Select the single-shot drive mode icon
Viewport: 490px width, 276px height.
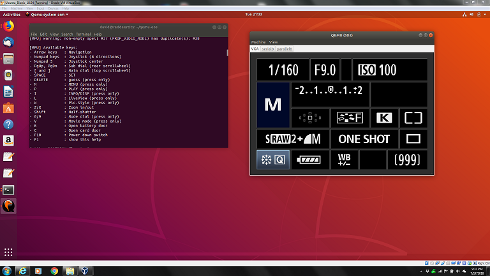(x=413, y=139)
